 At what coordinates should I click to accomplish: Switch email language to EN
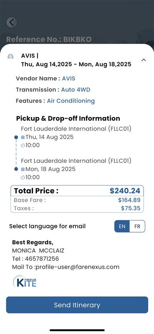point(122,226)
